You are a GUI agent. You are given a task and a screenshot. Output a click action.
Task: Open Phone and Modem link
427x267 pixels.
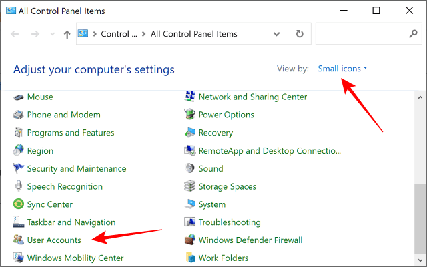(x=64, y=115)
